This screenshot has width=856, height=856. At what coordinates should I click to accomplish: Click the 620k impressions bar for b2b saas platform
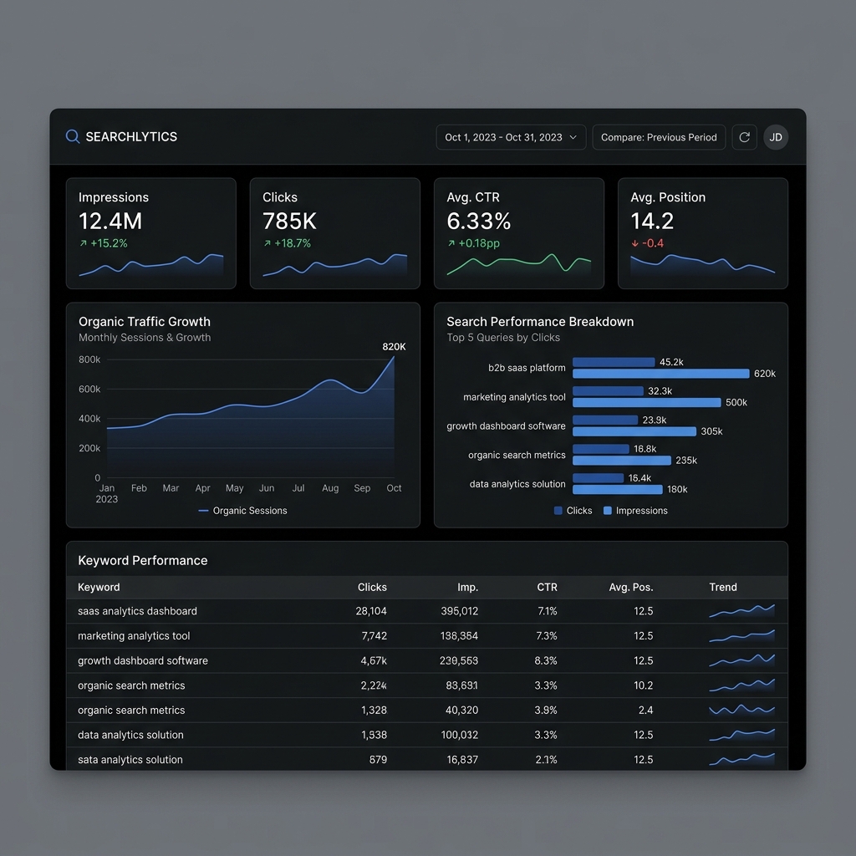coord(660,374)
